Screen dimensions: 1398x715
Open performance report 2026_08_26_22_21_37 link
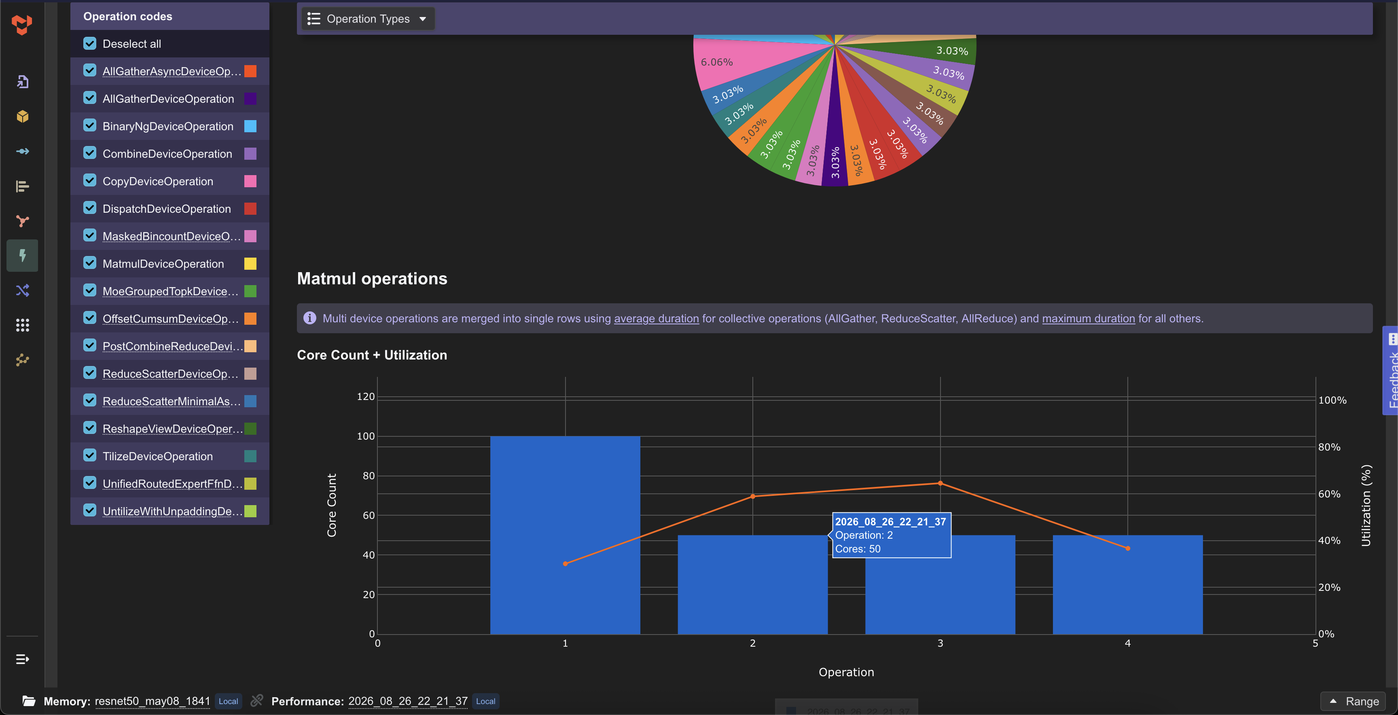(408, 701)
